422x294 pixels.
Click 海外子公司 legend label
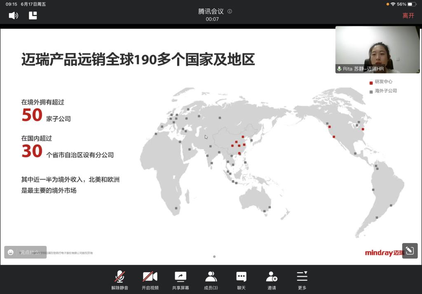coord(386,91)
